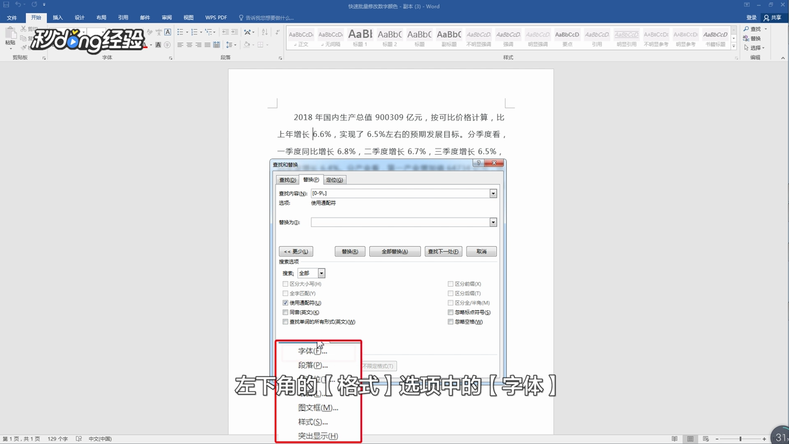The width and height of the screenshot is (789, 444).
Task: Toggle show paragraph marks icon
Action: tap(277, 32)
